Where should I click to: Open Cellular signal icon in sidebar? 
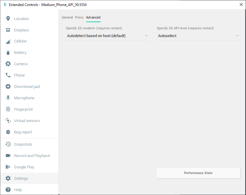click(x=8, y=41)
